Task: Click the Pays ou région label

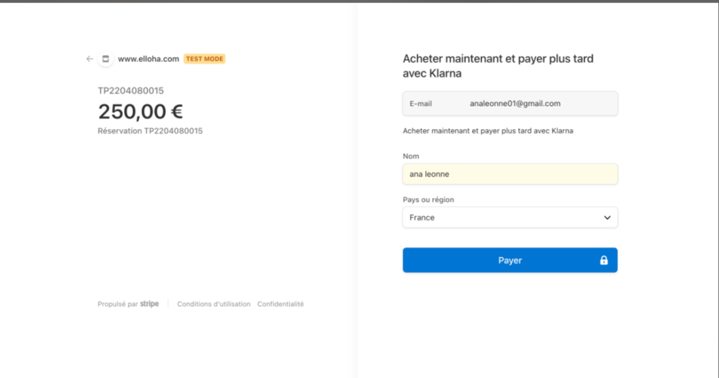Action: [428, 200]
